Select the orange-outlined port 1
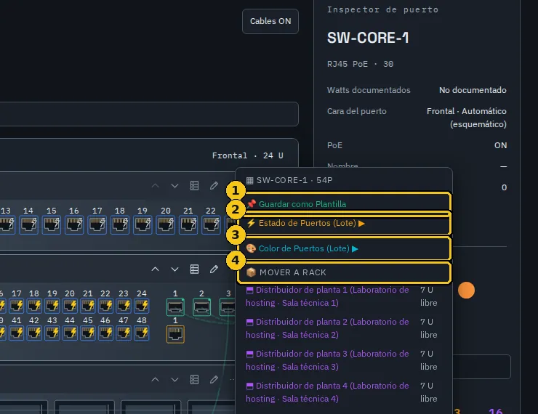Viewport: 538px width, 414px height. coord(175,334)
